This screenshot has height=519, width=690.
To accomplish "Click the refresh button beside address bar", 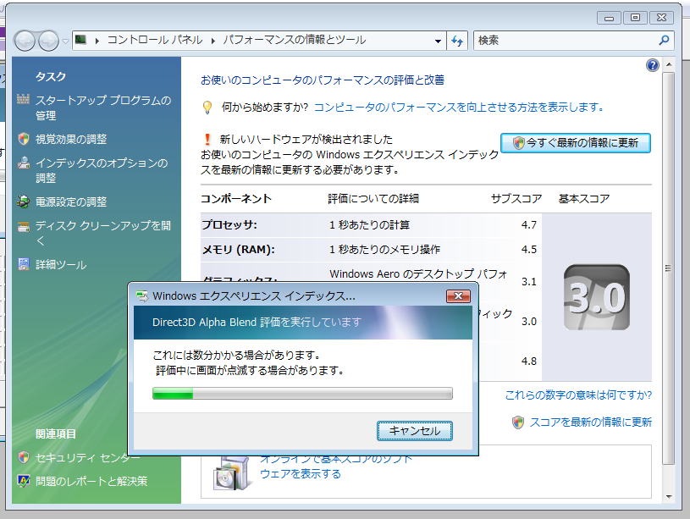I will pyautogui.click(x=457, y=41).
